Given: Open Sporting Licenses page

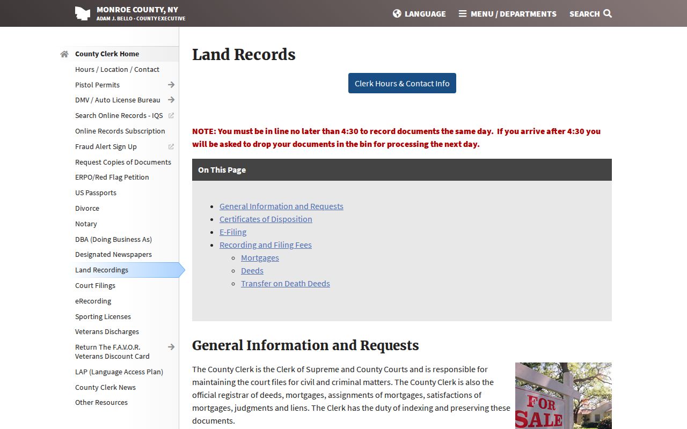Looking at the screenshot, I should (x=103, y=316).
